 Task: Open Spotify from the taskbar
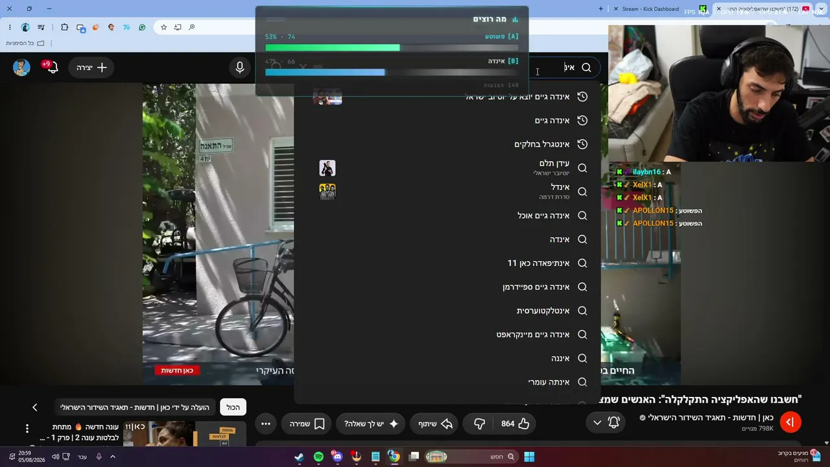(318, 457)
